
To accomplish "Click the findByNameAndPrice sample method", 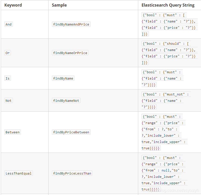I will point(71,24).
